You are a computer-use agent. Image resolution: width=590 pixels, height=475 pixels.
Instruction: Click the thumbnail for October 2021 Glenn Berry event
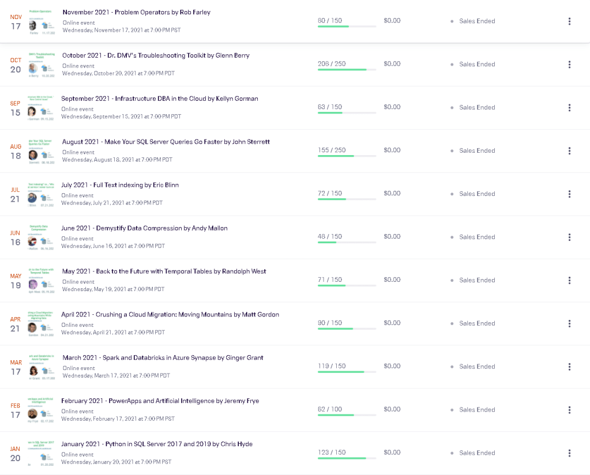(x=42, y=65)
